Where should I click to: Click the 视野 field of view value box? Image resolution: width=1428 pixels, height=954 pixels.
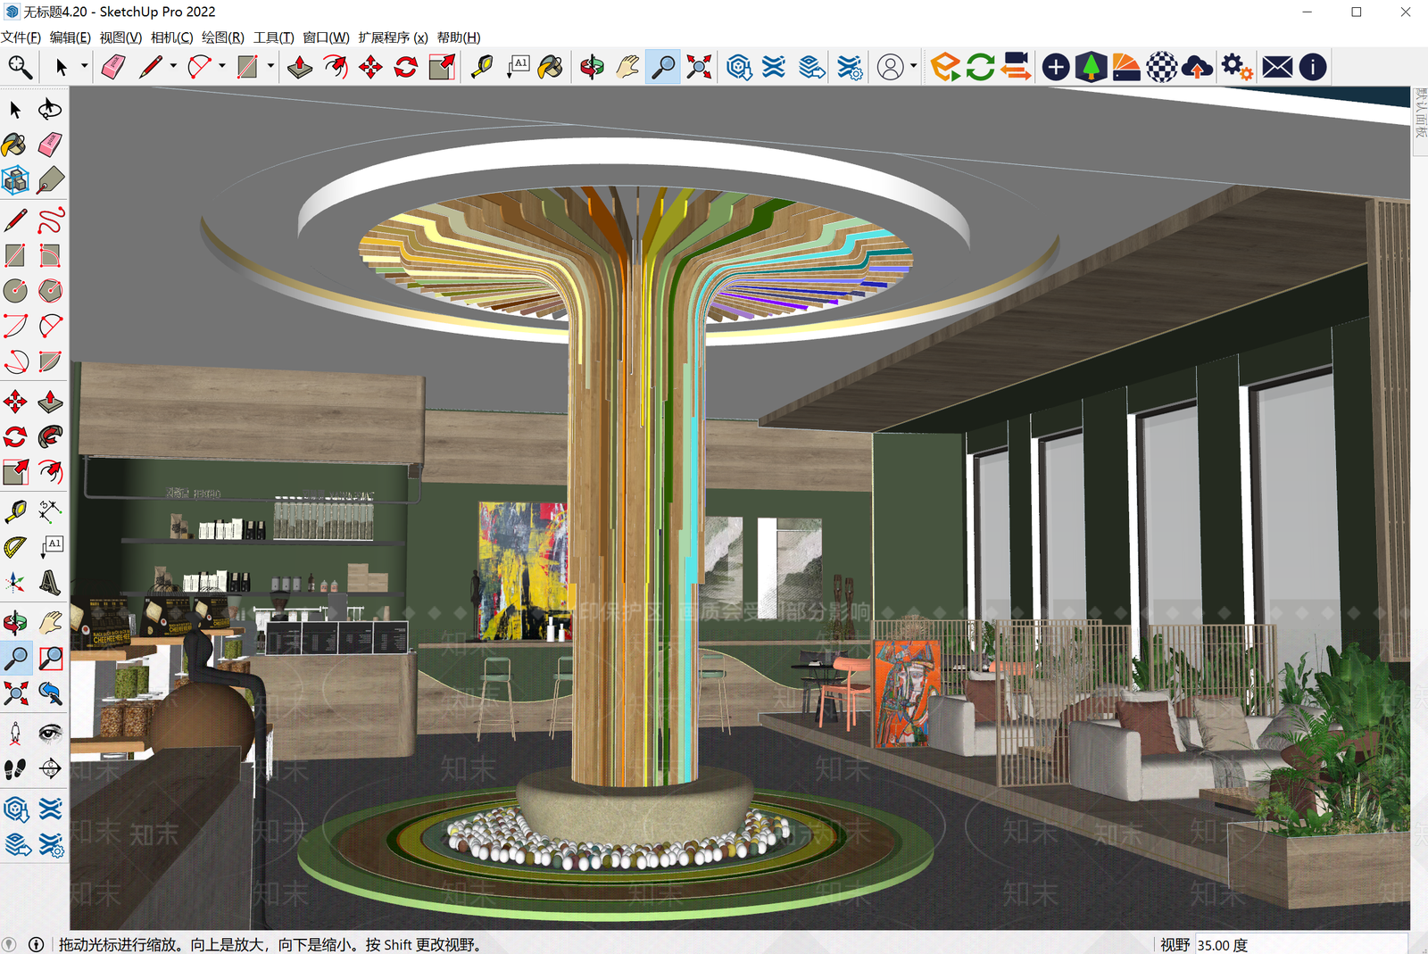click(1300, 944)
